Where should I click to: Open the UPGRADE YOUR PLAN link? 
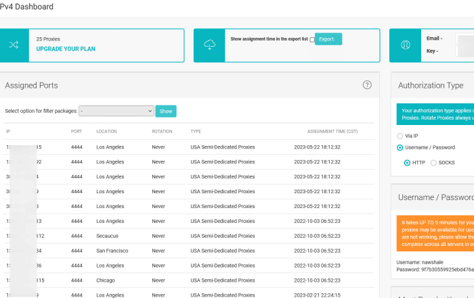point(66,49)
